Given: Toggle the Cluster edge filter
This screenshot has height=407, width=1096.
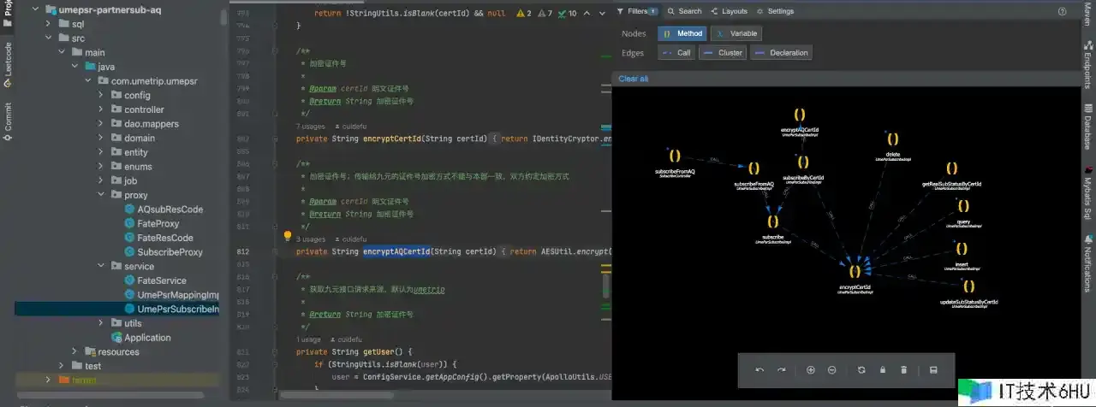Looking at the screenshot, I should pos(723,53).
